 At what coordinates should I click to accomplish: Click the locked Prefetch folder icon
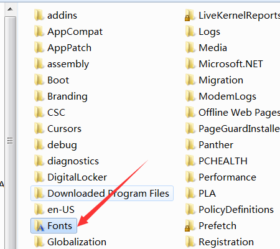190,226
